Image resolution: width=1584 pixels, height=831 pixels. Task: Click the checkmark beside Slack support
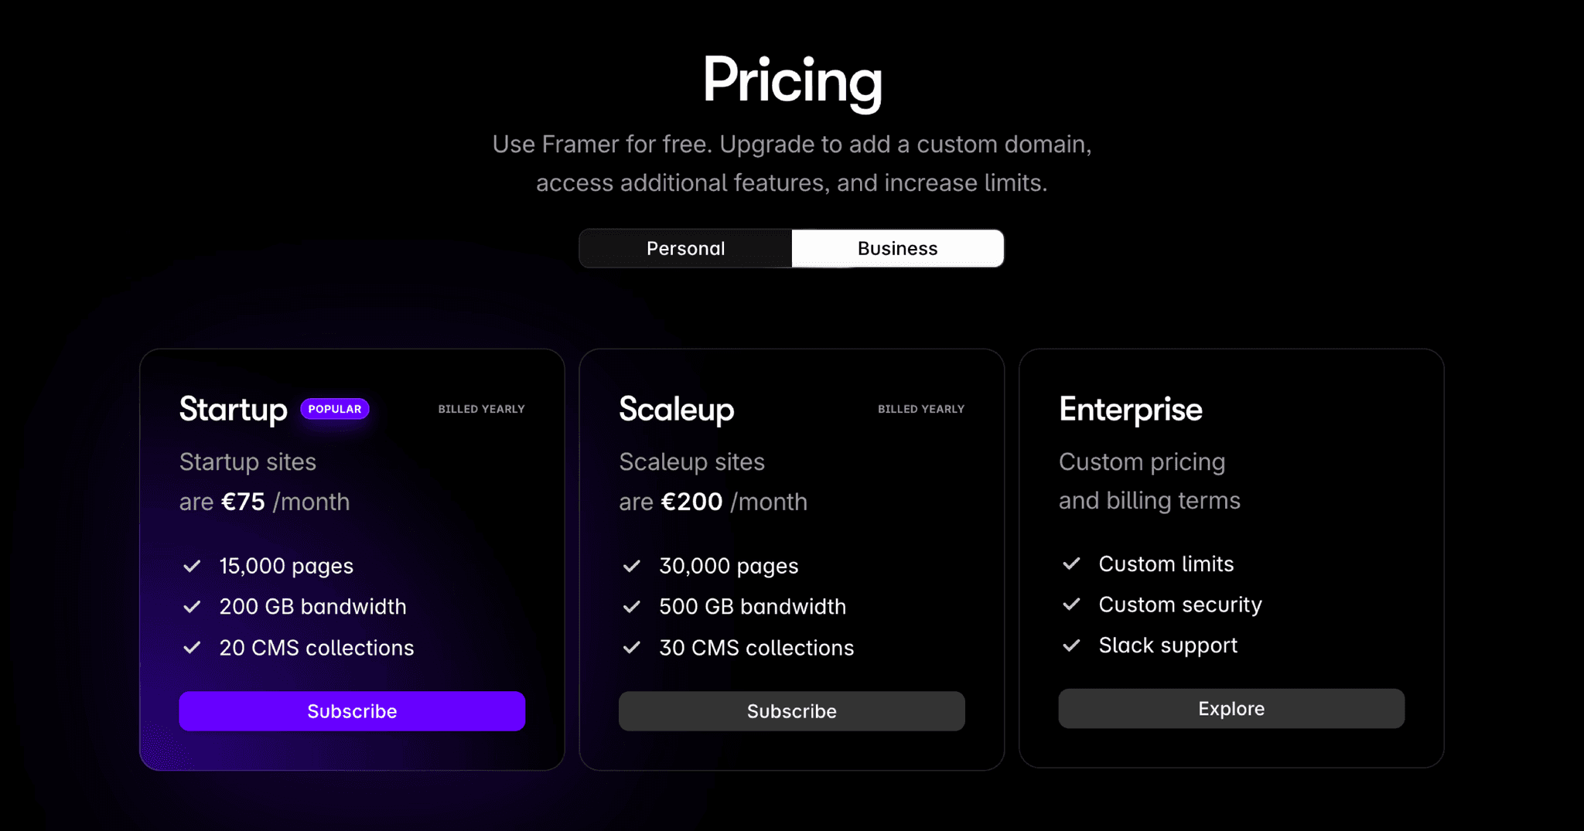tap(1072, 645)
